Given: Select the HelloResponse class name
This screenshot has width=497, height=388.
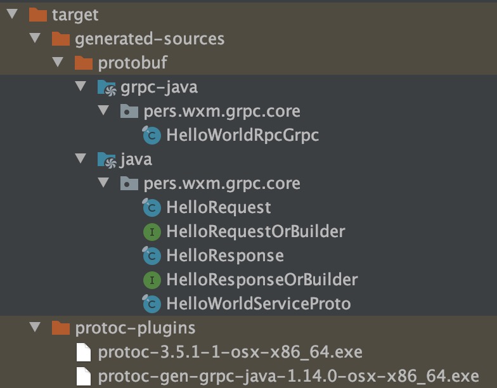Looking at the screenshot, I should 224,255.
